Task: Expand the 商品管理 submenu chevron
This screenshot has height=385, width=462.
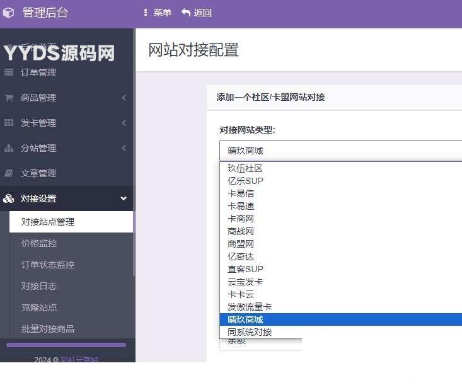Action: tap(124, 98)
